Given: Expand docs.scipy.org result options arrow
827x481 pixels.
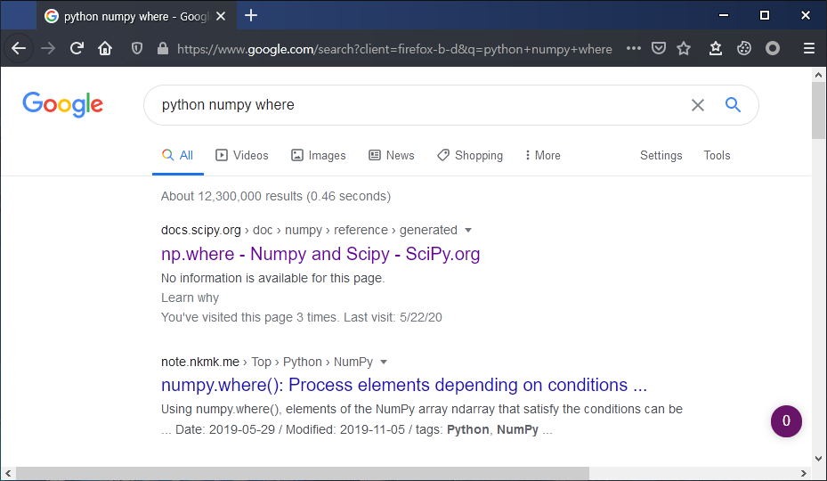Looking at the screenshot, I should point(468,230).
